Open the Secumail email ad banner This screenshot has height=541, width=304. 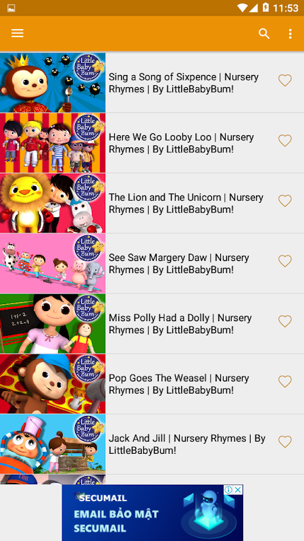(153, 513)
